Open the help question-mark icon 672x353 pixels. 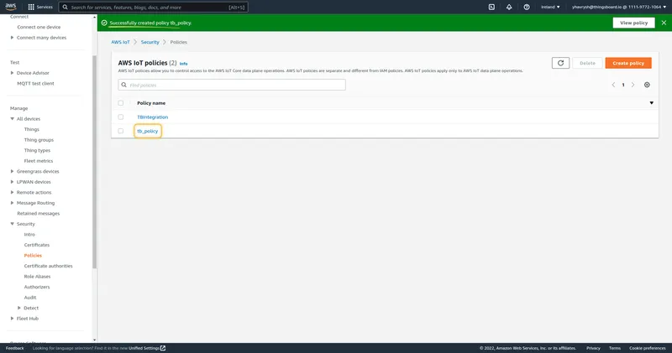tap(527, 7)
